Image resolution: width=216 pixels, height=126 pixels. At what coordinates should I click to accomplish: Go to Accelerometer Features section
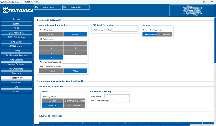pos(16,55)
